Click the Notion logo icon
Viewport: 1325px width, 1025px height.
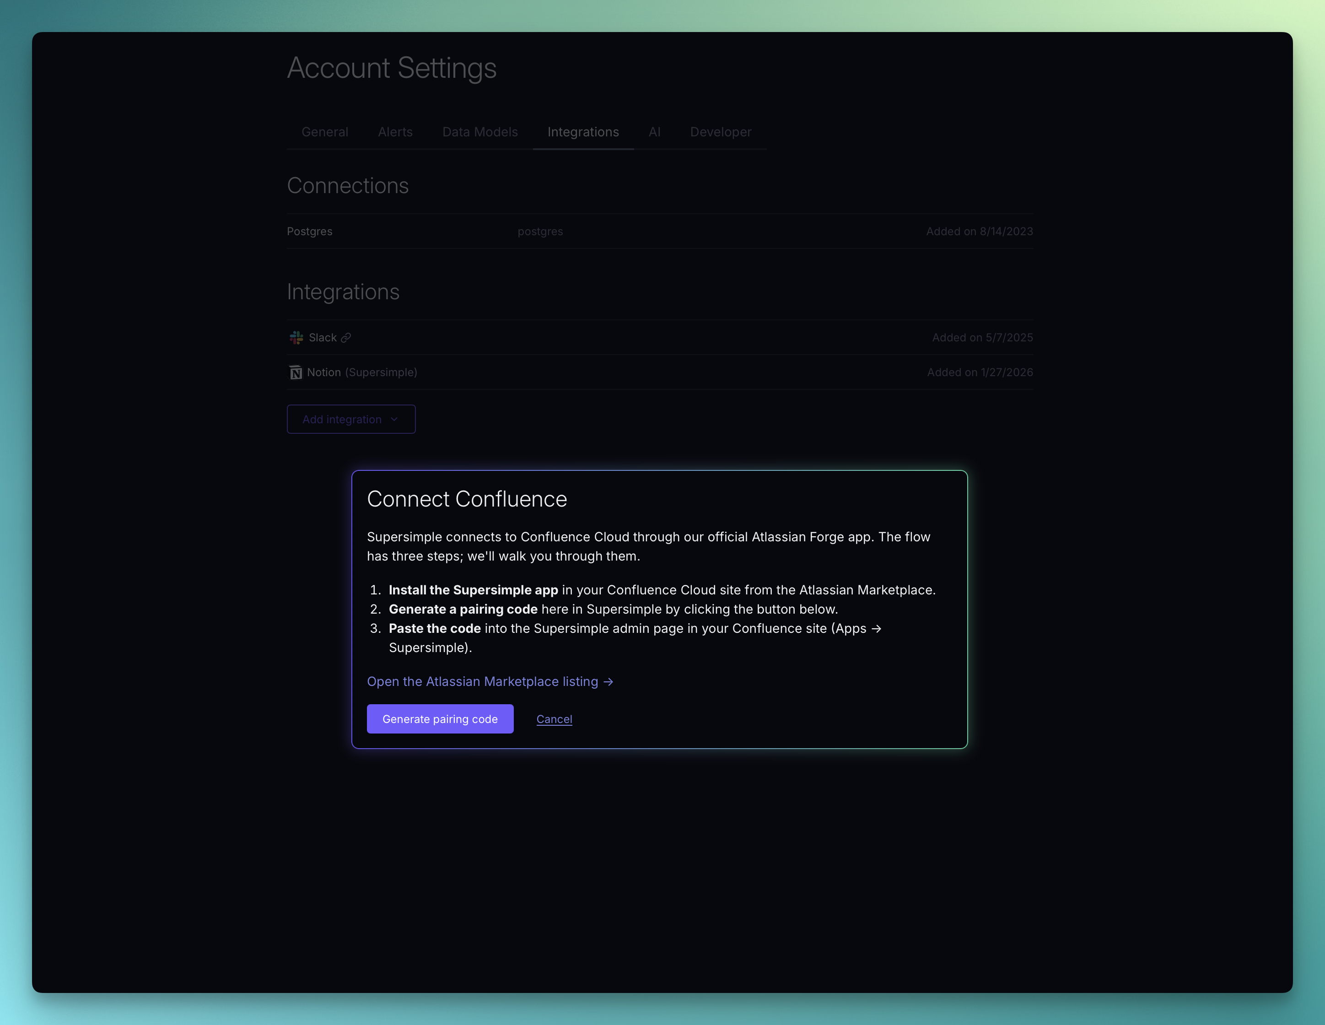point(296,372)
